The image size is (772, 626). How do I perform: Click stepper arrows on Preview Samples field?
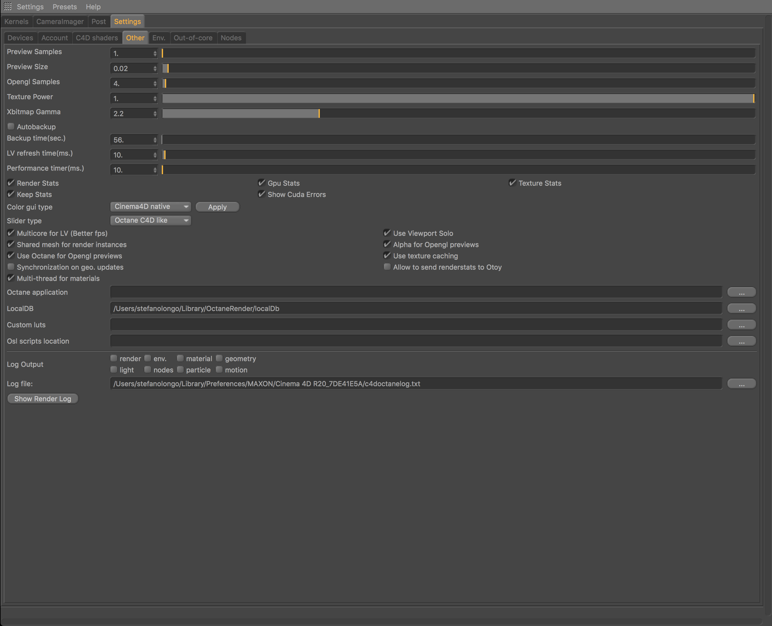[155, 53]
